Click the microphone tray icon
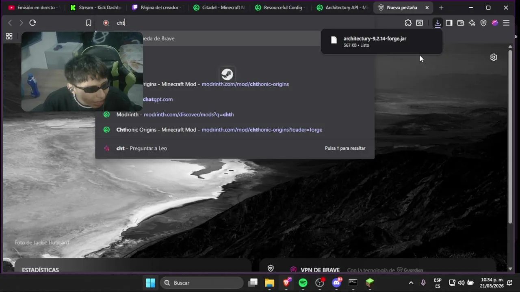The height and width of the screenshot is (292, 520). [x=423, y=283]
